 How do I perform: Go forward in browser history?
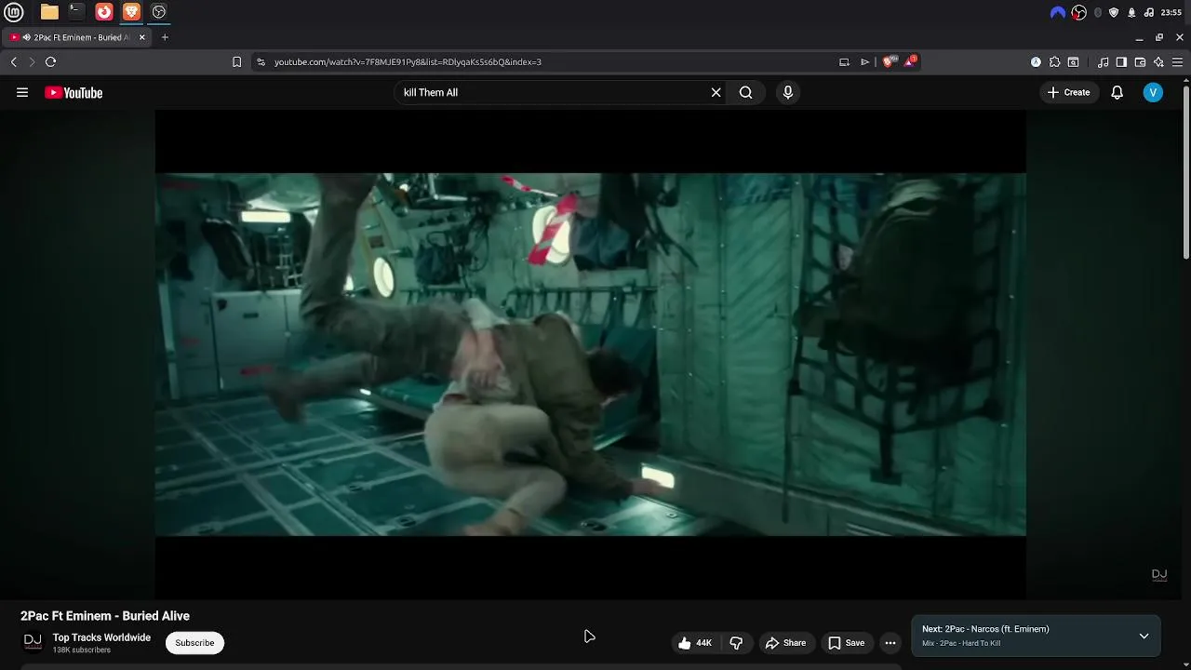click(x=32, y=62)
